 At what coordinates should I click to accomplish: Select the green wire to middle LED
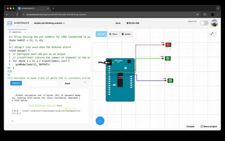tap(149, 58)
